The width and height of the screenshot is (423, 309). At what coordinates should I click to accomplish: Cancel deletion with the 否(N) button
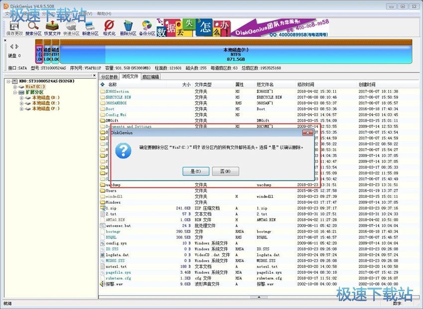tap(225, 171)
